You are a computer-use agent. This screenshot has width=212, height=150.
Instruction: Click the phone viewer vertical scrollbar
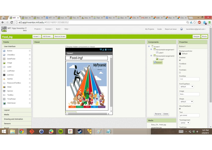[111, 82]
